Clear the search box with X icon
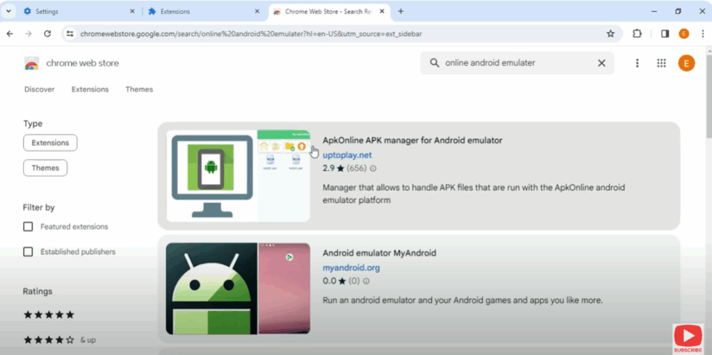This screenshot has height=355, width=712. [x=601, y=63]
